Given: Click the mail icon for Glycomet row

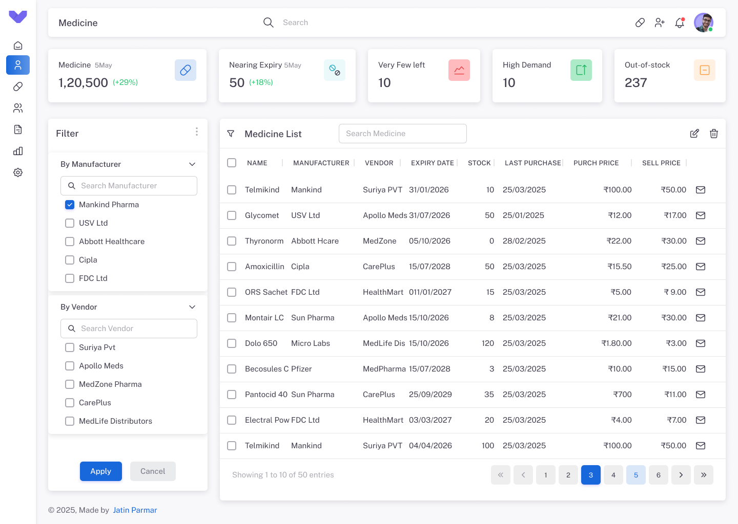Looking at the screenshot, I should coord(701,215).
